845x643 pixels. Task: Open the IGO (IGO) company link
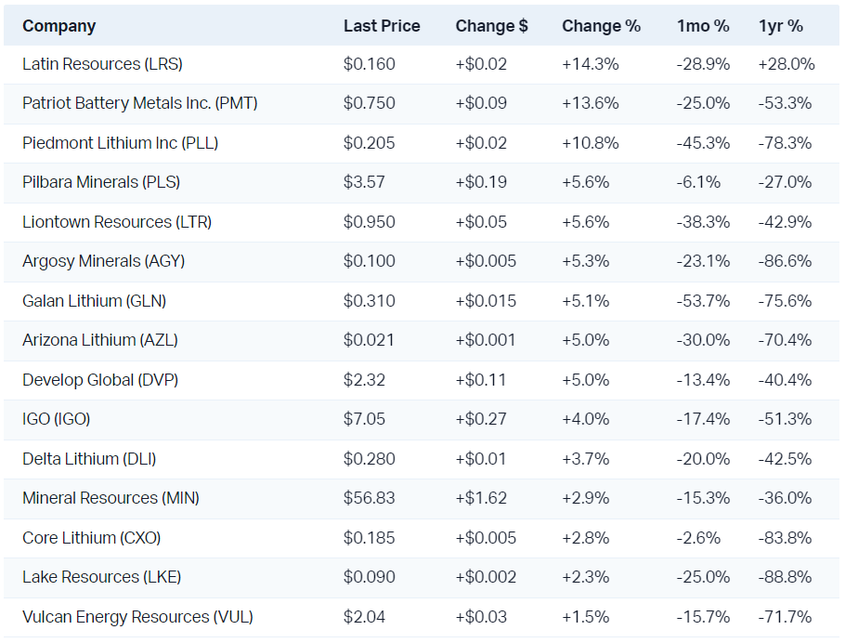(56, 419)
